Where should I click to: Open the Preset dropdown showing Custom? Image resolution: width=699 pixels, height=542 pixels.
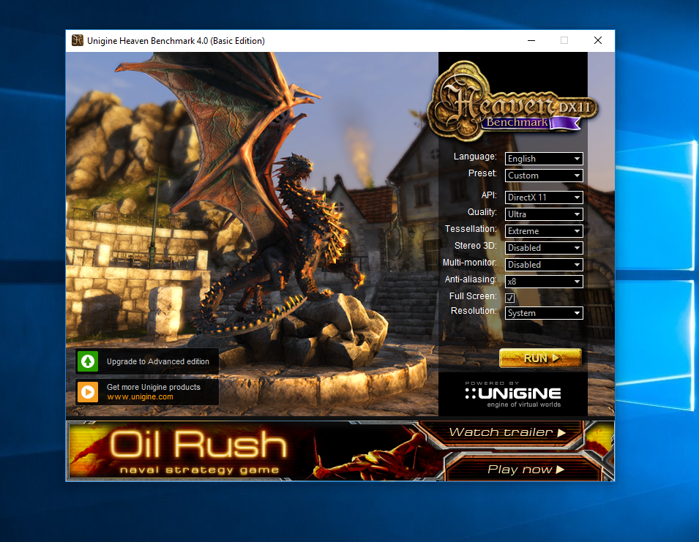pyautogui.click(x=543, y=176)
